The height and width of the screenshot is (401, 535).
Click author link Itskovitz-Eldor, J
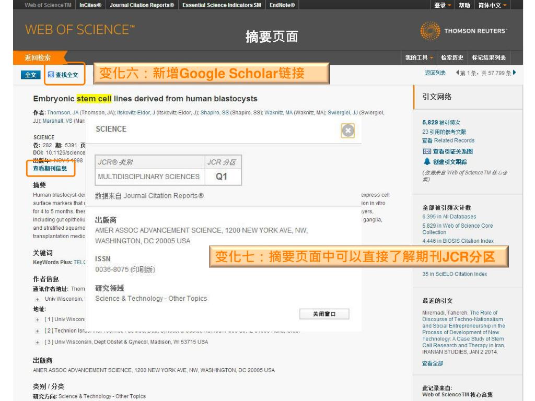[x=136, y=113]
